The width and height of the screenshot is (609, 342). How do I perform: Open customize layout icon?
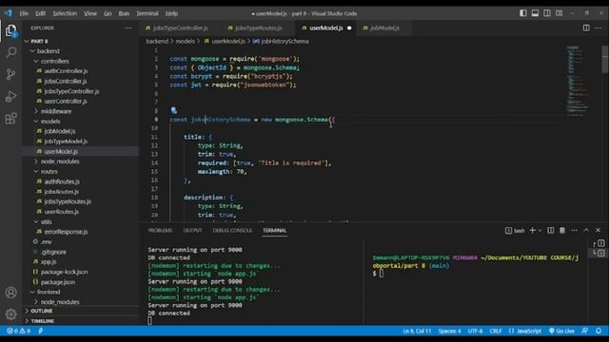point(559,13)
